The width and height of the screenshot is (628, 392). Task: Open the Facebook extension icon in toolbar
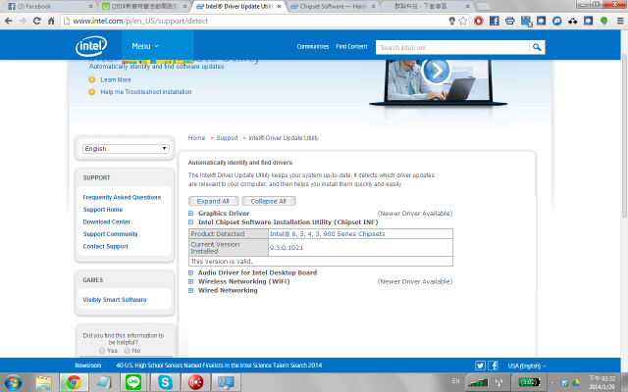point(495,21)
